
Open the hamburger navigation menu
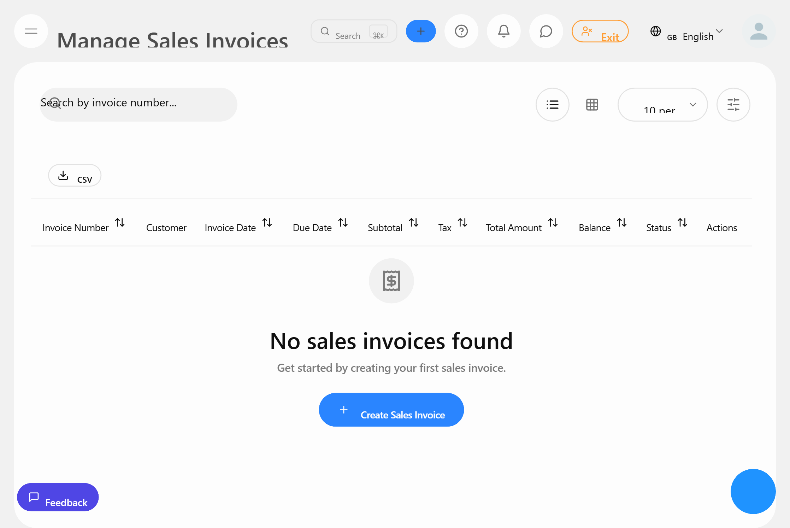click(x=31, y=31)
